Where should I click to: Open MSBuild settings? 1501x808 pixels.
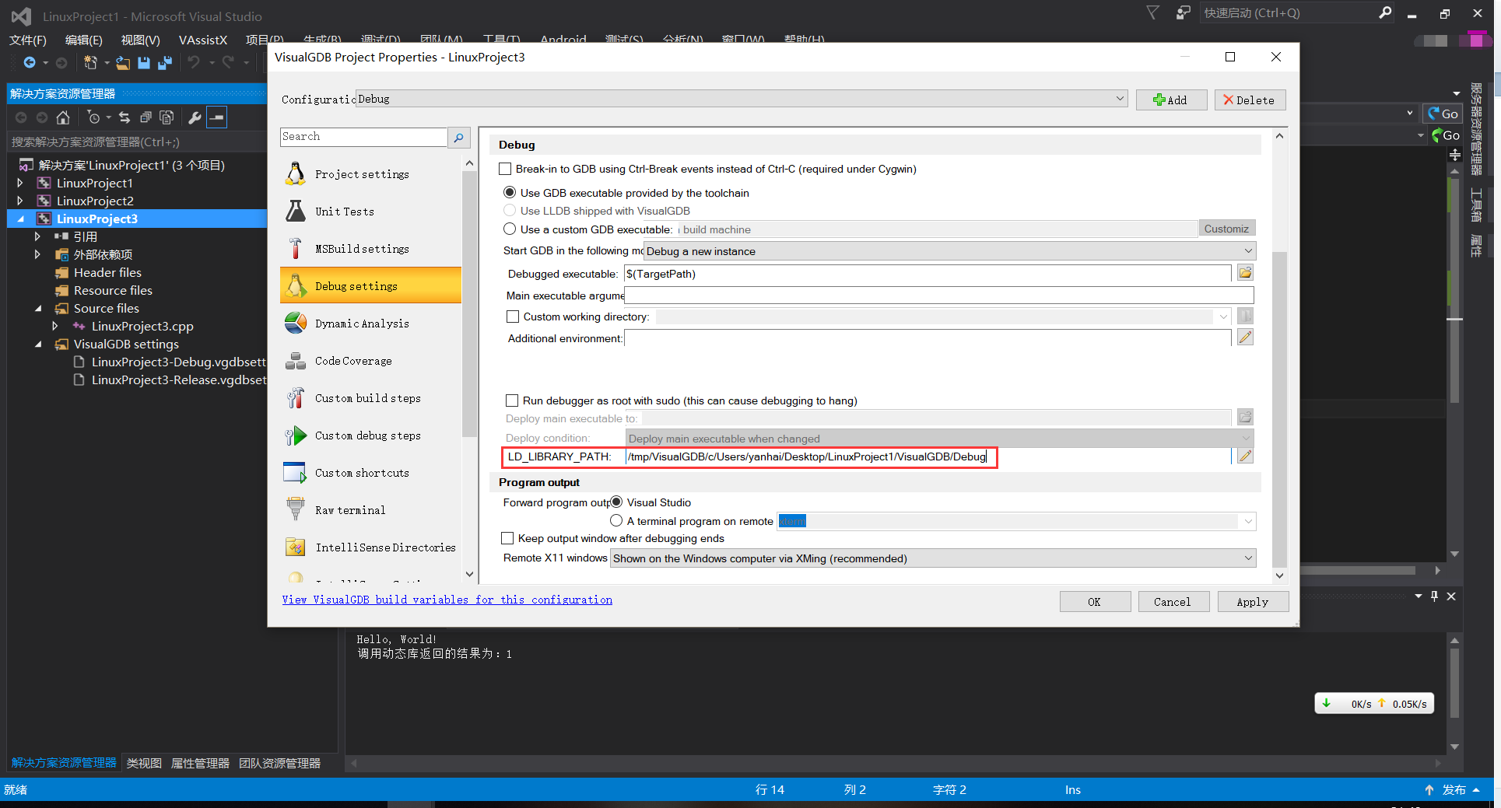pos(360,248)
